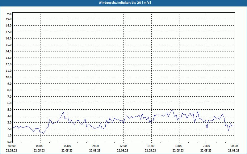Viewport: 247px width, 154px height.
Task: Select the 12:00 time axis label
Action: 123,146
